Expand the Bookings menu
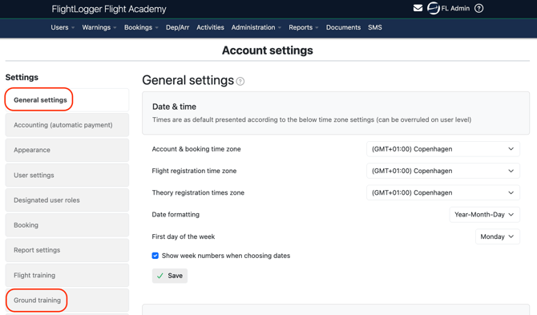 (x=141, y=27)
